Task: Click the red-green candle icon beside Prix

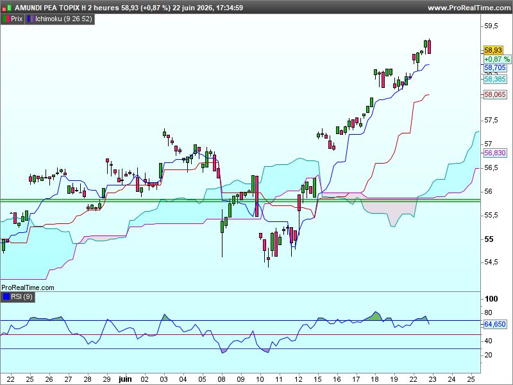Action: [6, 19]
